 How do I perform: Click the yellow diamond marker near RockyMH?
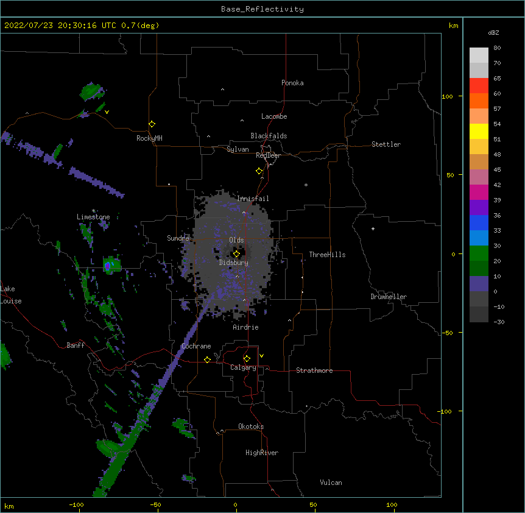click(152, 124)
